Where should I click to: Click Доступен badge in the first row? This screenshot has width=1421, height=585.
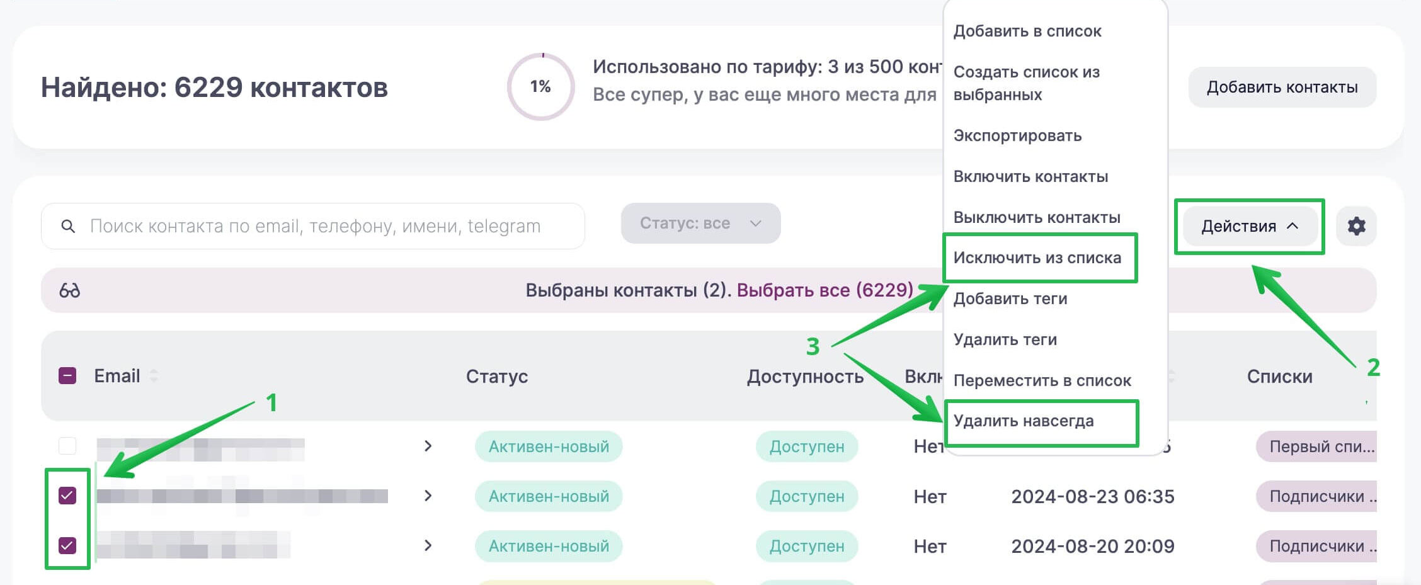coord(807,446)
